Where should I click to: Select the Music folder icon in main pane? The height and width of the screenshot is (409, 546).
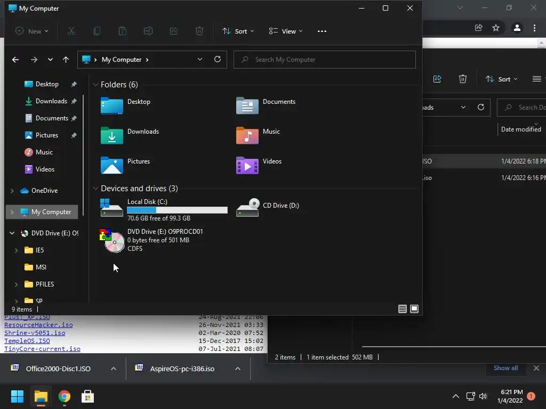coord(247,136)
